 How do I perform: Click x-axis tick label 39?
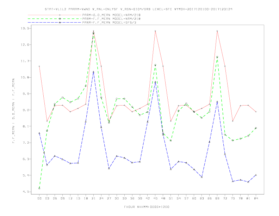coord(140,198)
